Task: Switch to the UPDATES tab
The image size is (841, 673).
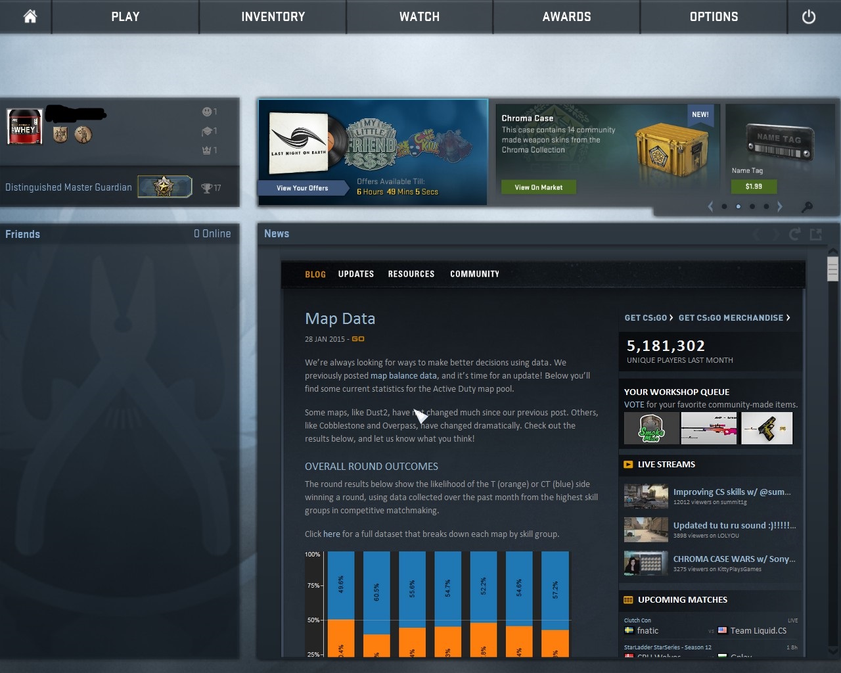Action: pos(356,274)
